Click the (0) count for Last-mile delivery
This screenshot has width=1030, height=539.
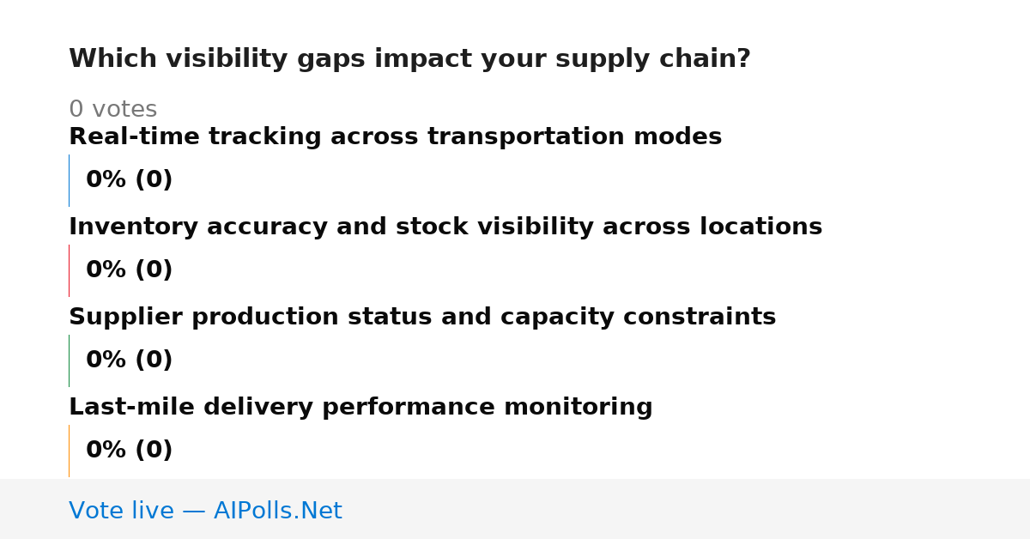pyautogui.click(x=154, y=451)
